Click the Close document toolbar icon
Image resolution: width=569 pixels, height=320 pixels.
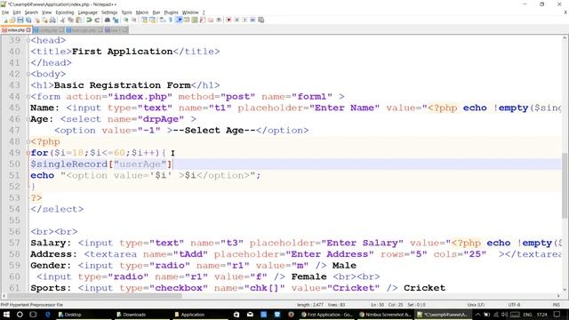point(37,20)
